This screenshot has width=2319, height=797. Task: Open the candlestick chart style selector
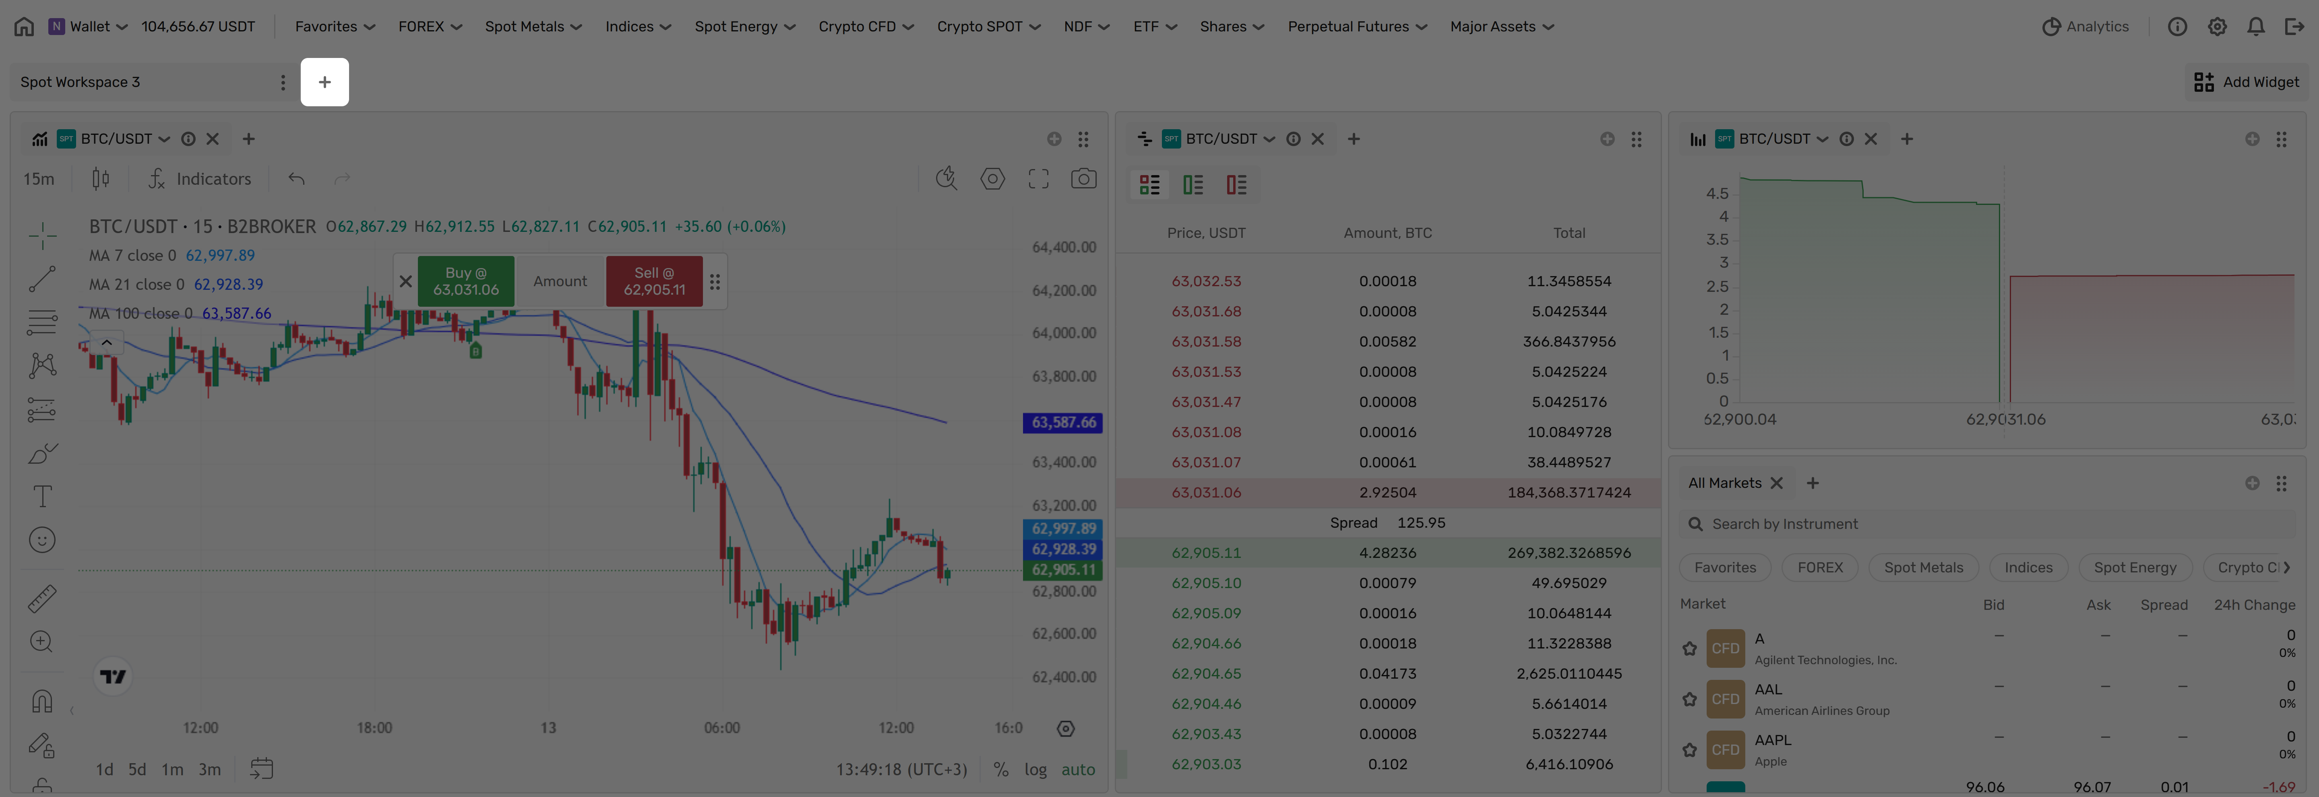click(x=101, y=179)
